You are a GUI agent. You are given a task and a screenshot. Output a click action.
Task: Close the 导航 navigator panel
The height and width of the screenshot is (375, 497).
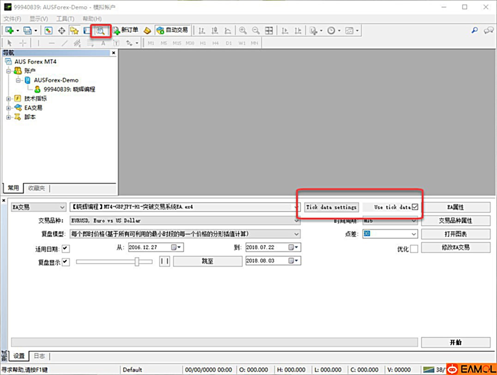(114, 53)
